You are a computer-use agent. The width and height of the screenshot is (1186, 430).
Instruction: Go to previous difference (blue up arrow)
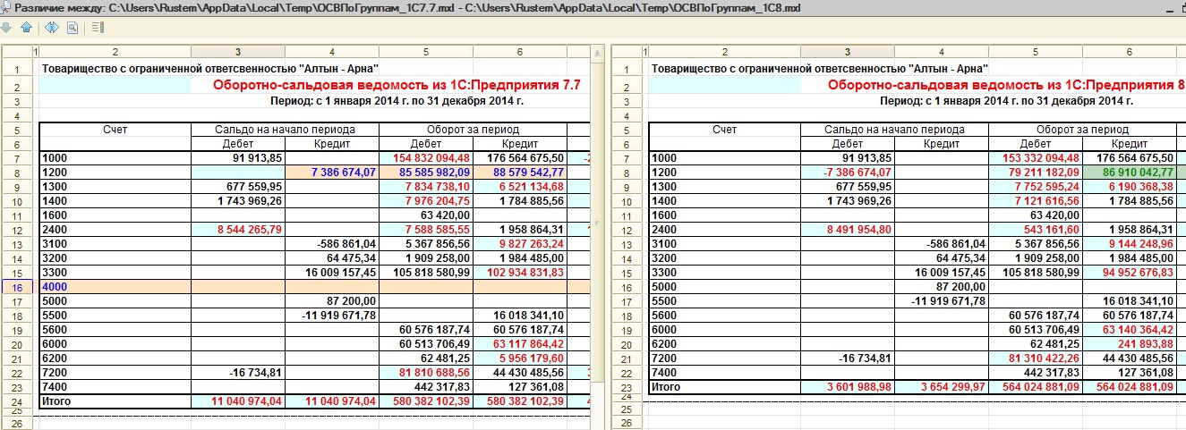coord(26,28)
